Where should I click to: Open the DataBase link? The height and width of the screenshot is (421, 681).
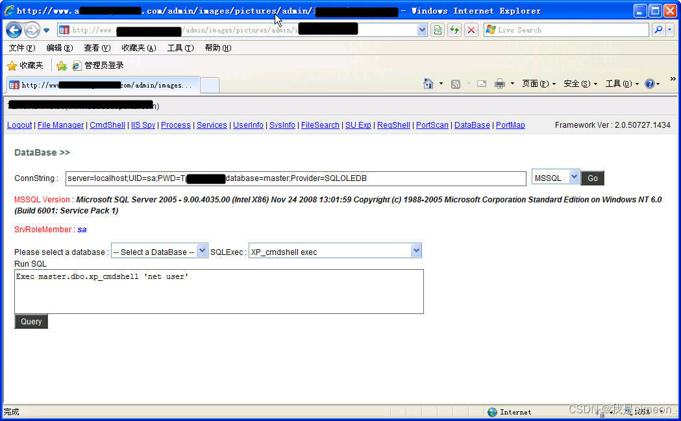coord(472,125)
